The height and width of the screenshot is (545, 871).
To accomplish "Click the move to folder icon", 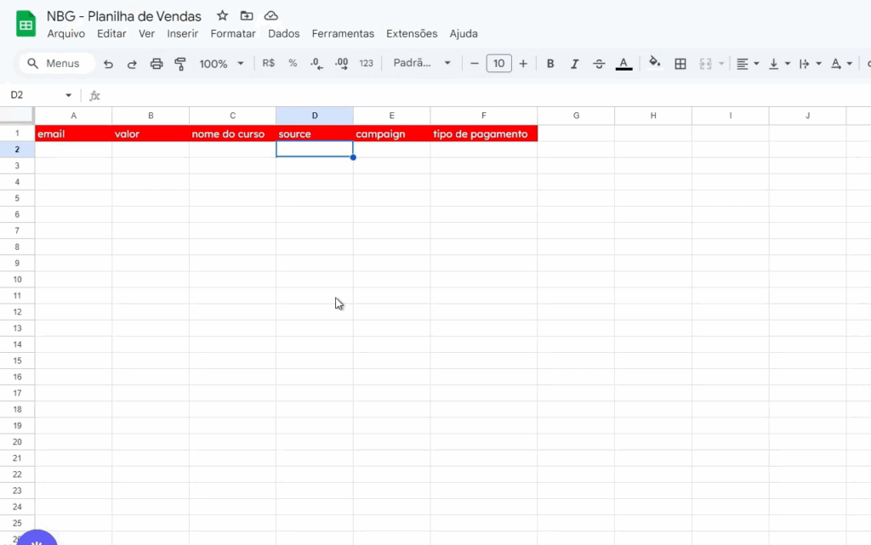I will click(x=247, y=16).
